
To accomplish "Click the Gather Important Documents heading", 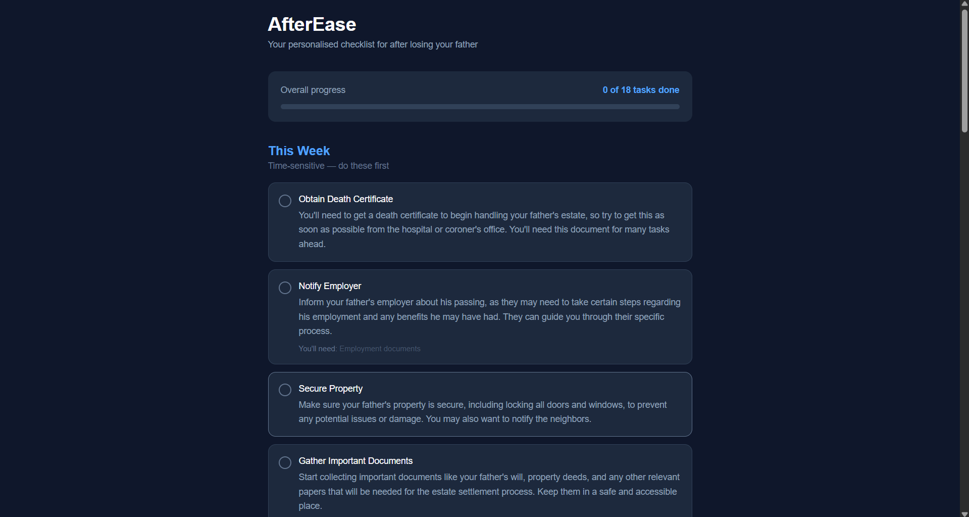I will point(355,461).
